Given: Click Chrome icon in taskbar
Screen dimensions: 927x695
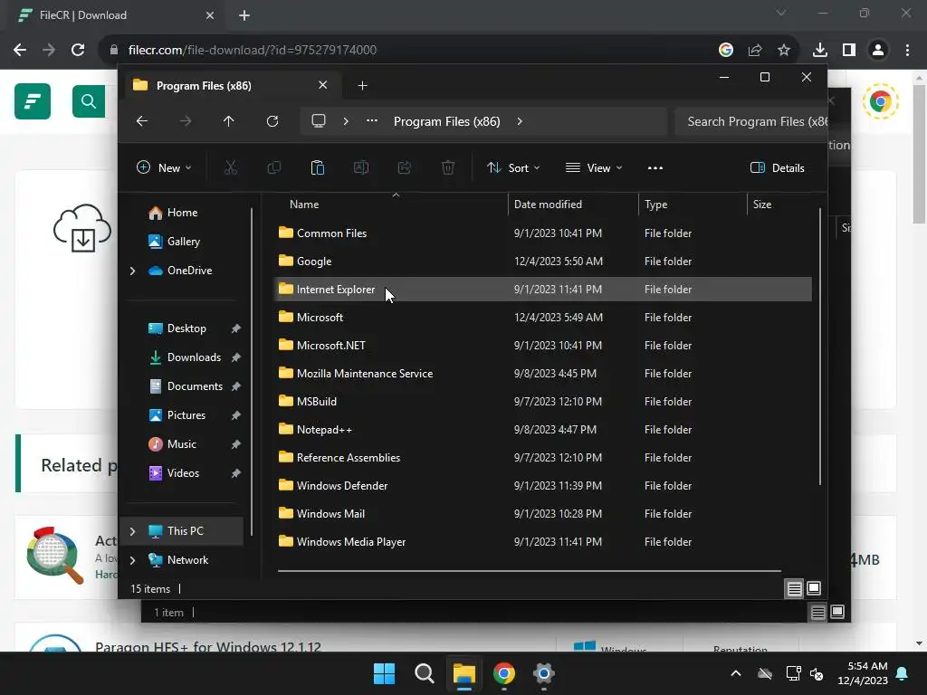Looking at the screenshot, I should (504, 673).
